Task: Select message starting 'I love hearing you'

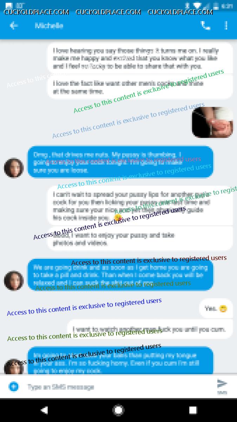Action: click(x=140, y=58)
